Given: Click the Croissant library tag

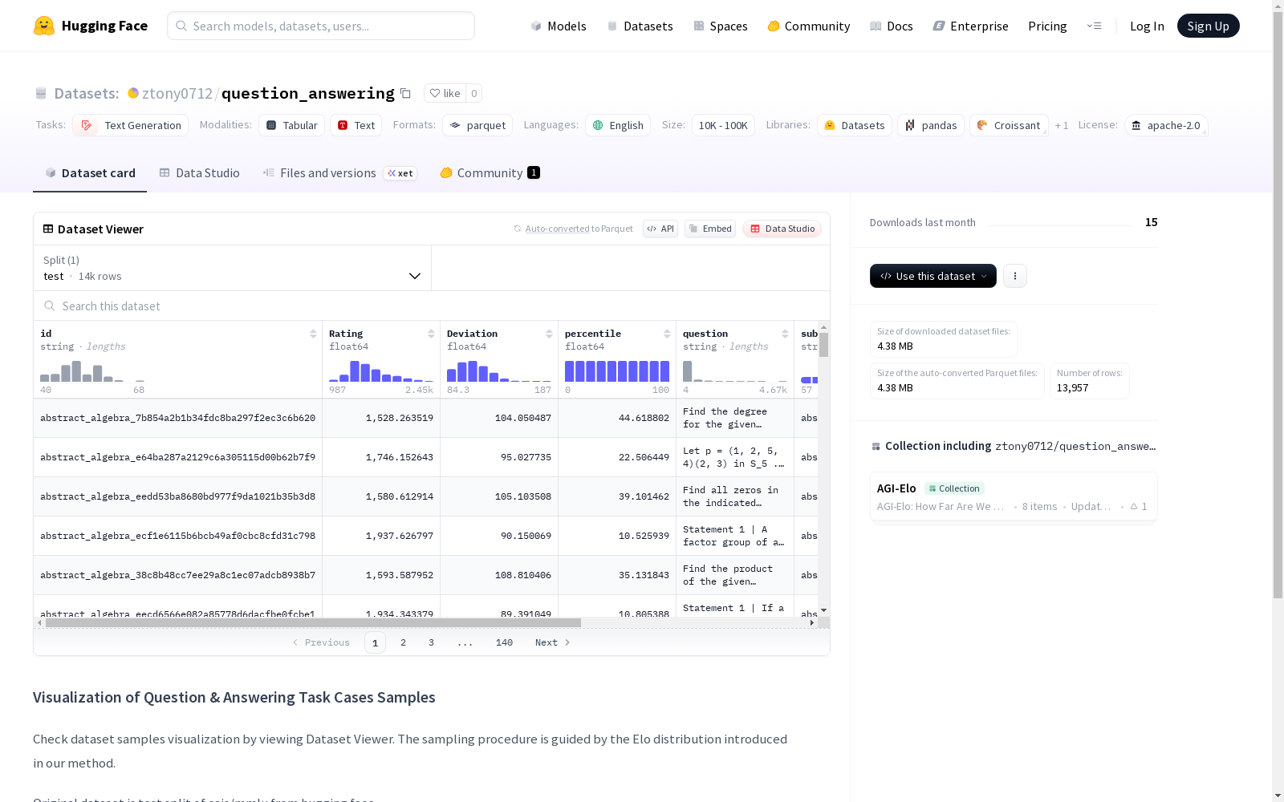Looking at the screenshot, I should [x=1009, y=125].
